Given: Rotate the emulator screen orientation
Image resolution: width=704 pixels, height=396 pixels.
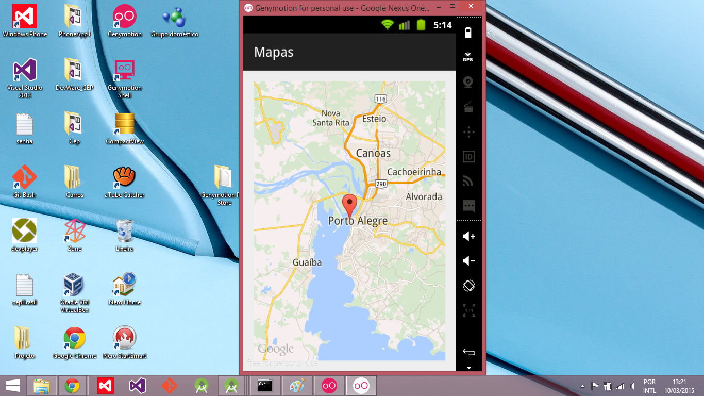Looking at the screenshot, I should 468,285.
